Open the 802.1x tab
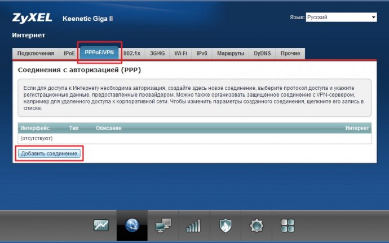This screenshot has width=389, height=243. click(132, 53)
